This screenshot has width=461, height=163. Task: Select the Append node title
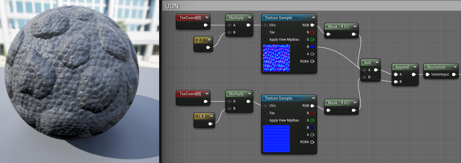pos(402,67)
